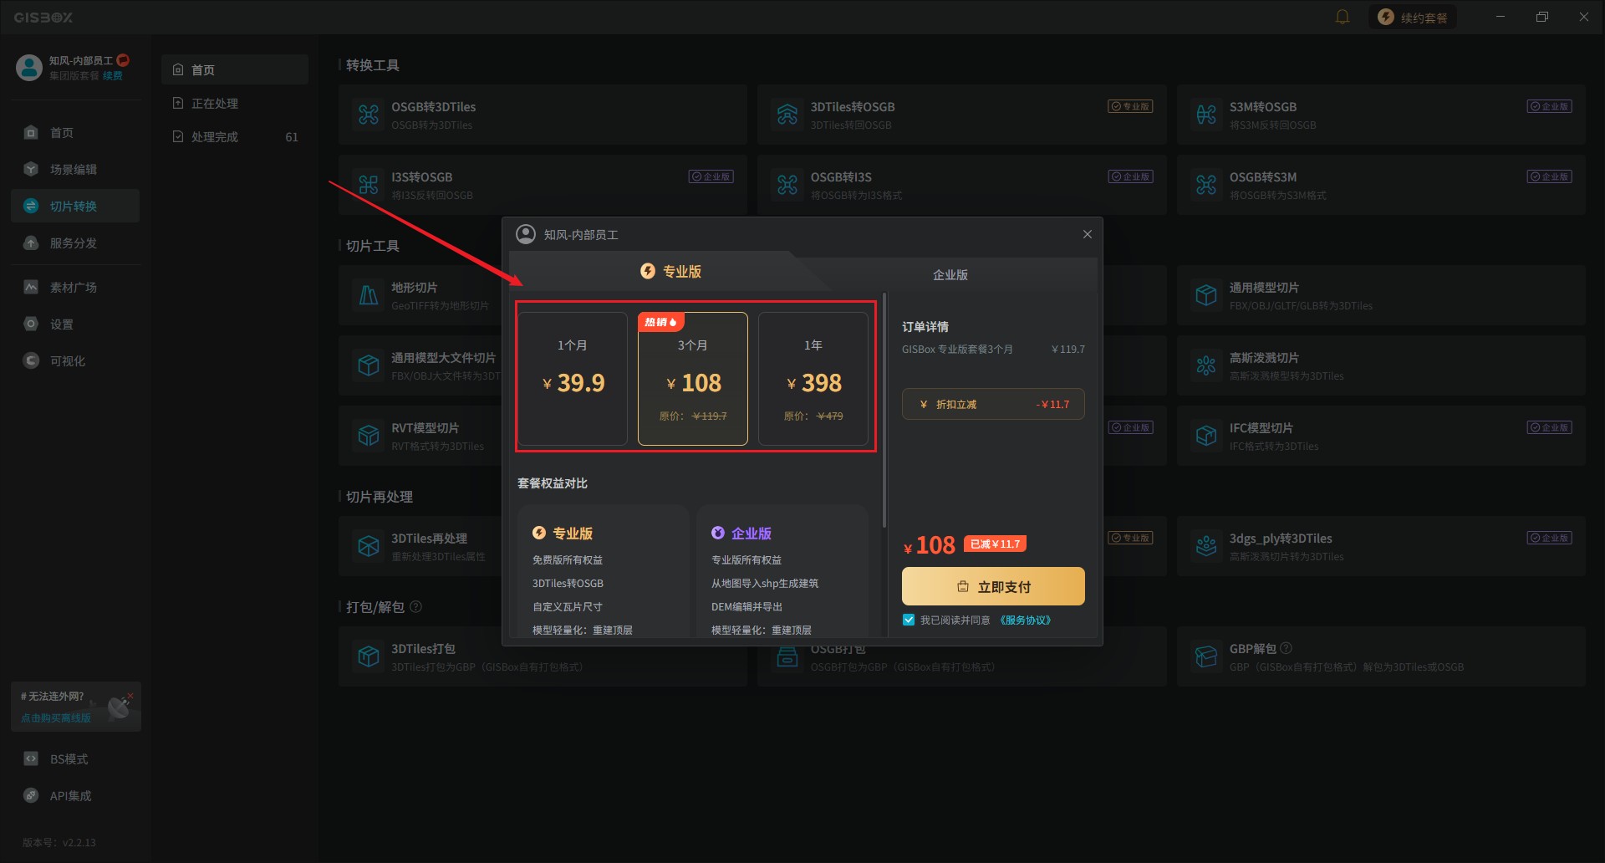This screenshot has height=863, width=1605.
Task: Select the 1个月 ¥39.9 plan
Action: pos(573,379)
